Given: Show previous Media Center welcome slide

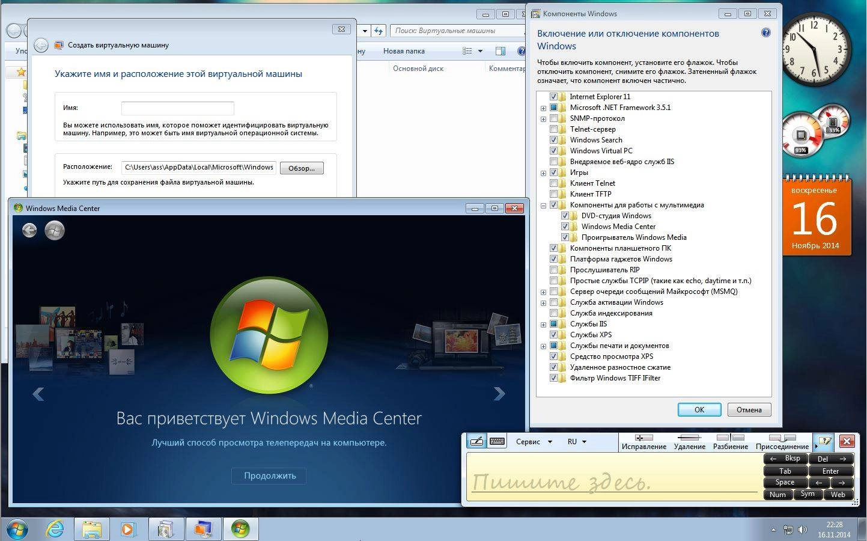Looking at the screenshot, I should tap(38, 394).
